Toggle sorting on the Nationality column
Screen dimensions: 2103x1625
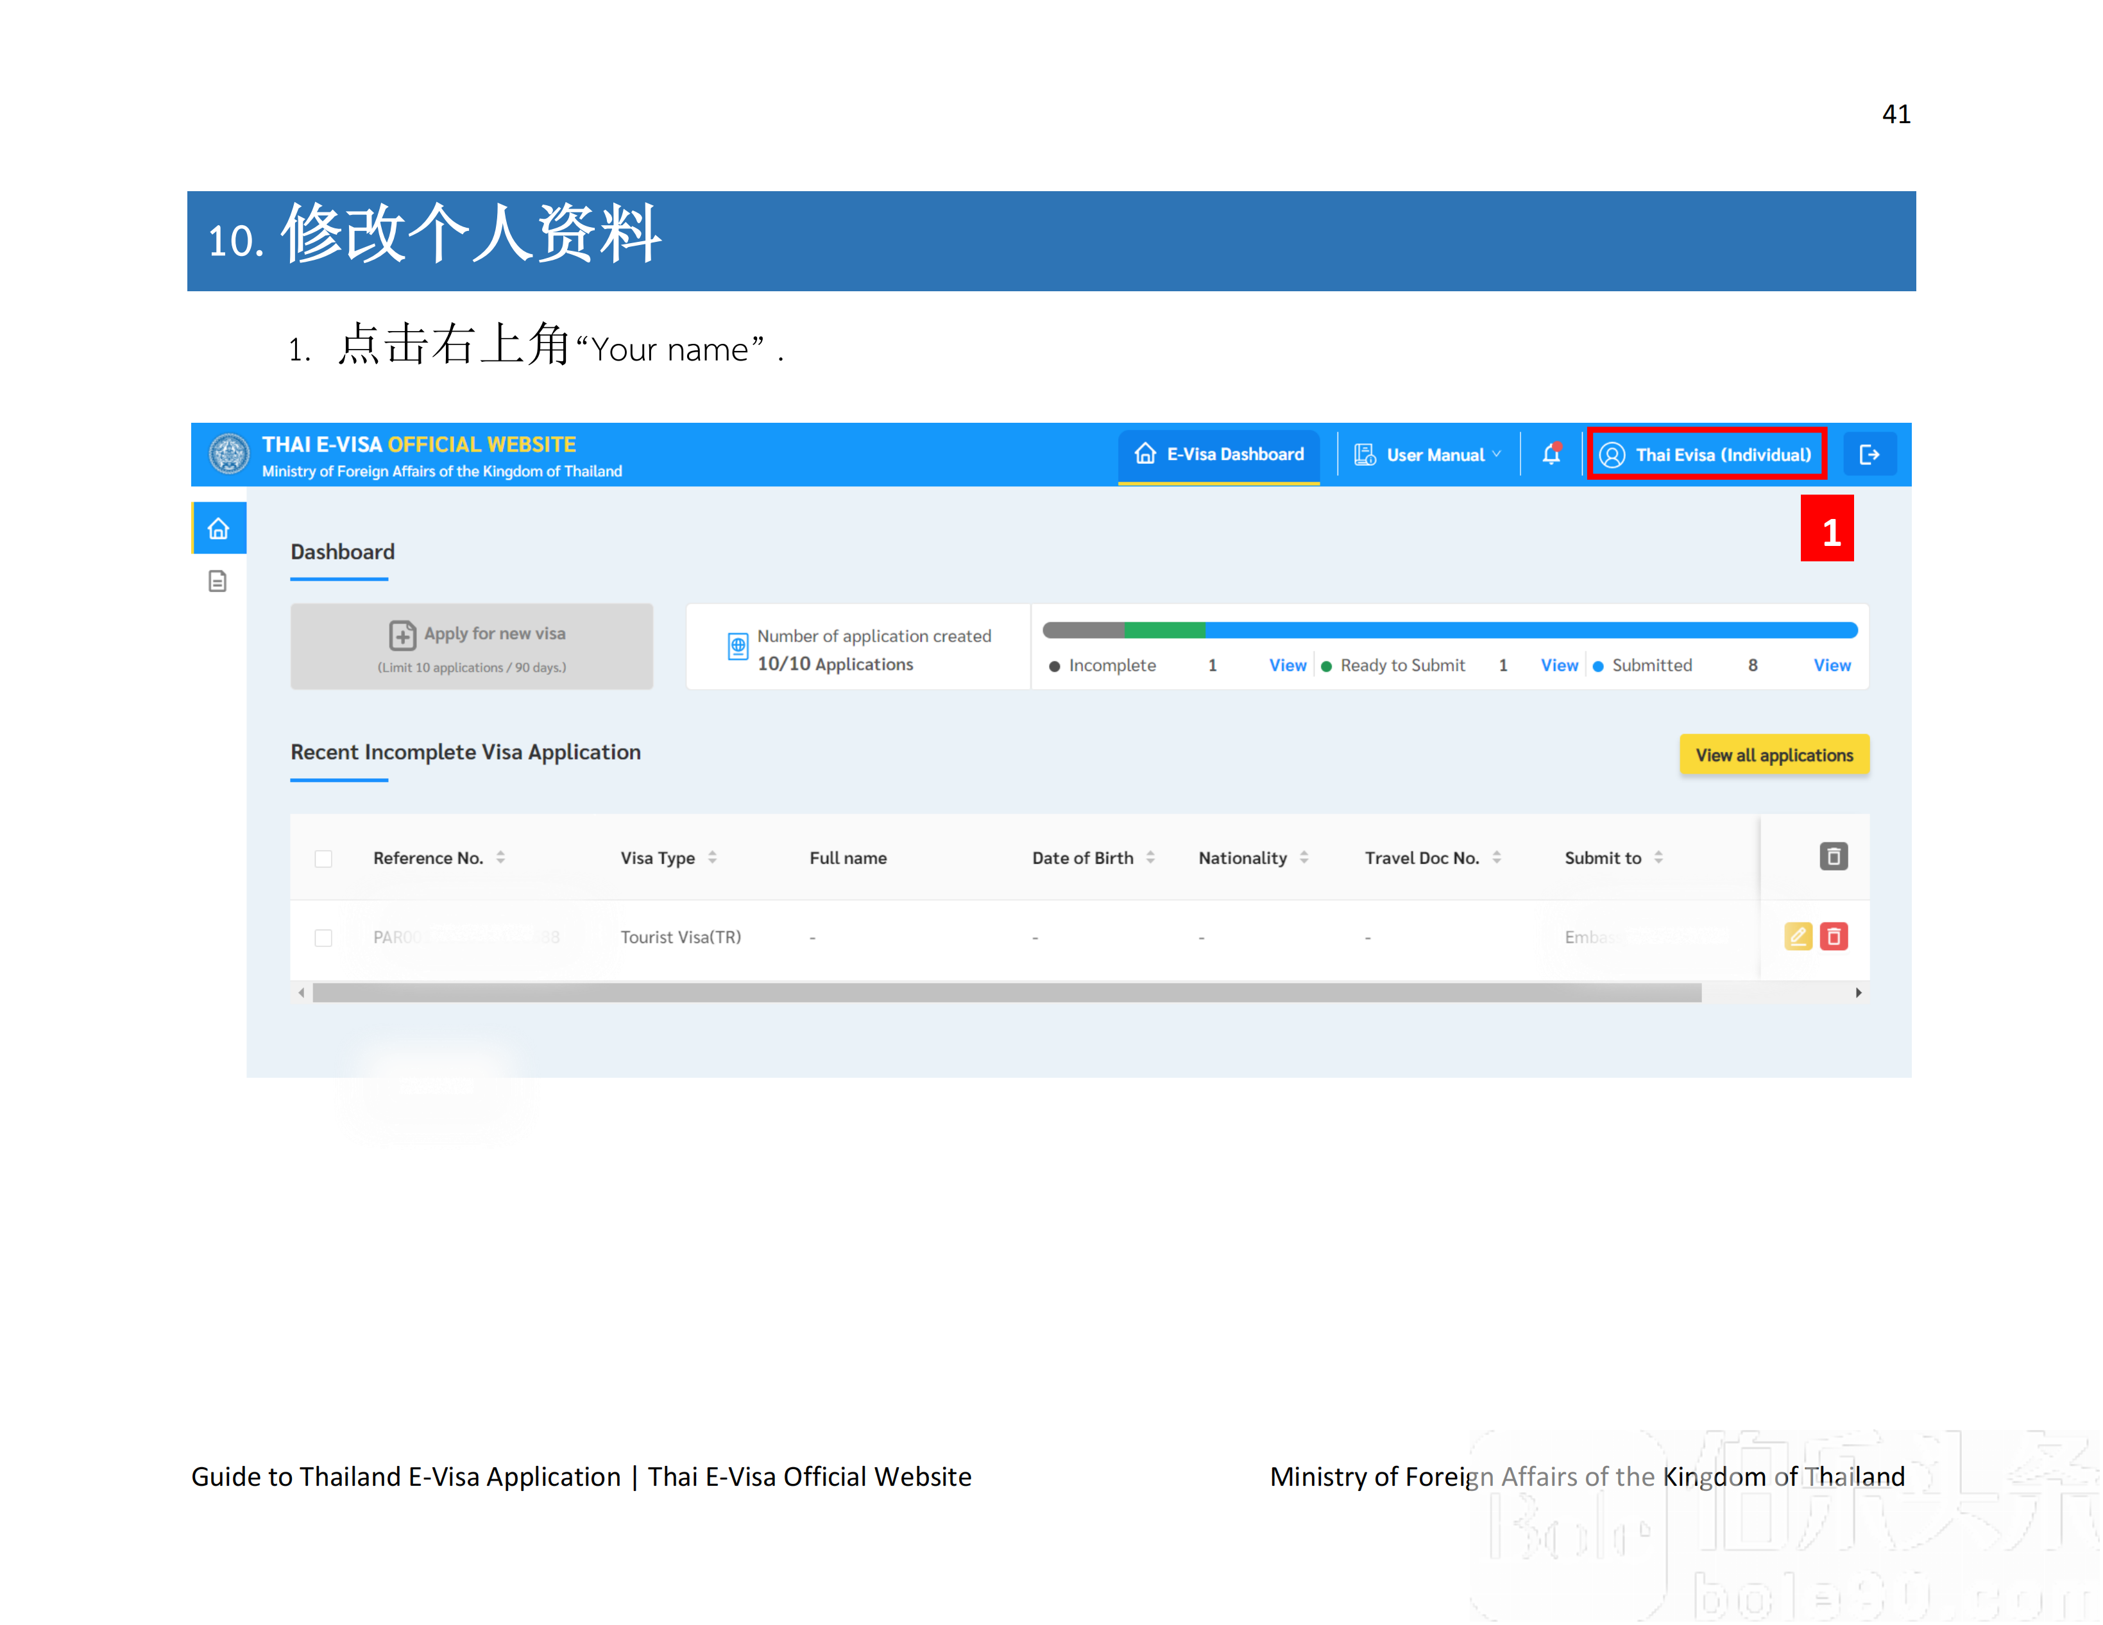tap(1305, 857)
